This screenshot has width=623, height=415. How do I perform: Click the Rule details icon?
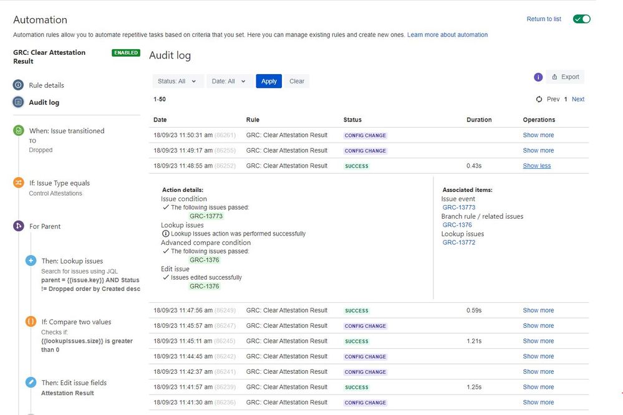coord(18,85)
